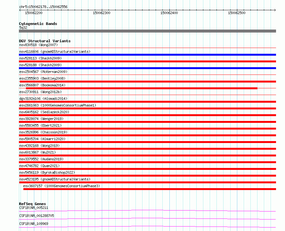Click the red bar under nsv4392168
Image resolution: width=285 pixels, height=231 pixels.
(x=147, y=149)
